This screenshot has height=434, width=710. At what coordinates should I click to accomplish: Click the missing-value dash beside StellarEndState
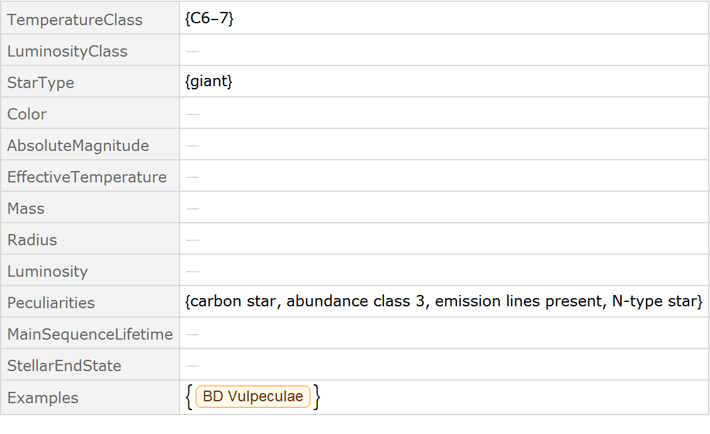[193, 365]
